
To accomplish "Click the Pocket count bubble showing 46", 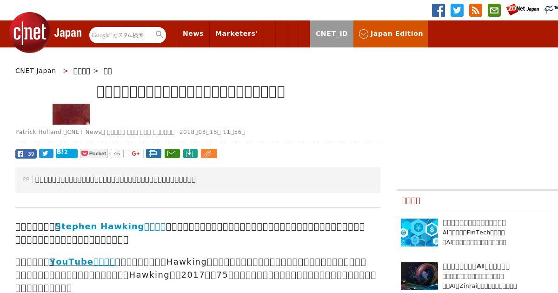I will click(117, 153).
